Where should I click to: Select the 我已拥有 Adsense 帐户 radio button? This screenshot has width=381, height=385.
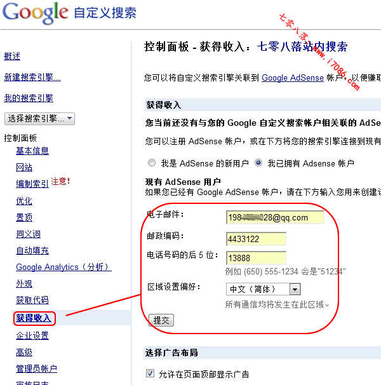click(x=258, y=163)
